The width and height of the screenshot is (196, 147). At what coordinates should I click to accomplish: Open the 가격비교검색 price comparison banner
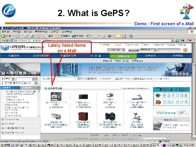pos(171,112)
